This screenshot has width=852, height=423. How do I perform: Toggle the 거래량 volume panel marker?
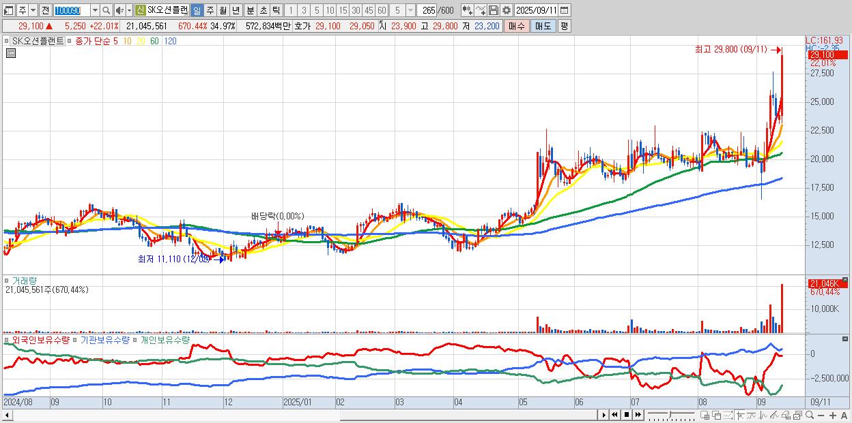pyautogui.click(x=7, y=281)
